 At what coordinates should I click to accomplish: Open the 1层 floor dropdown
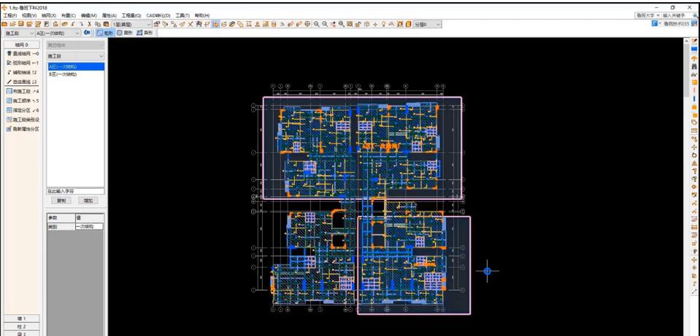coord(131,24)
